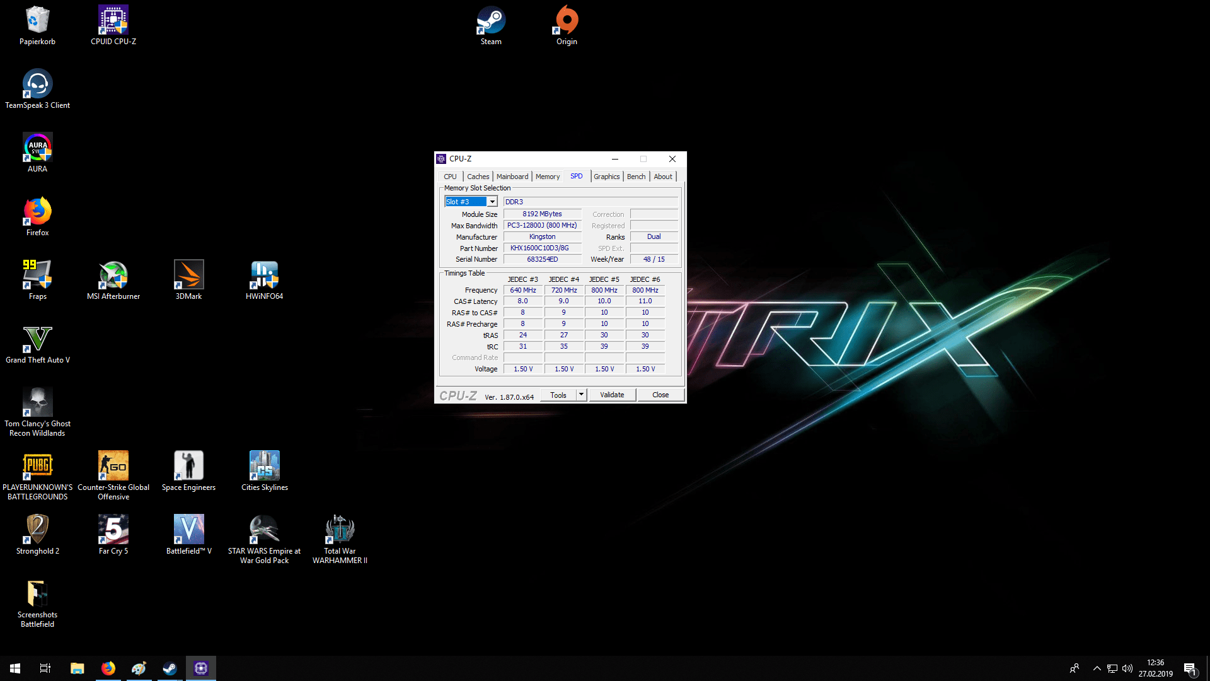The image size is (1210, 681).
Task: Click the Firefox taskbar icon
Action: pyautogui.click(x=108, y=668)
